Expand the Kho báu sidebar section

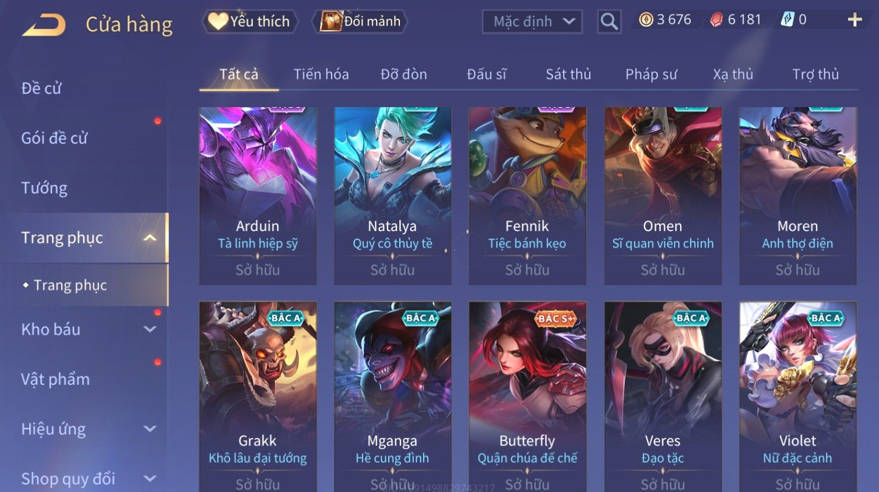pos(150,329)
